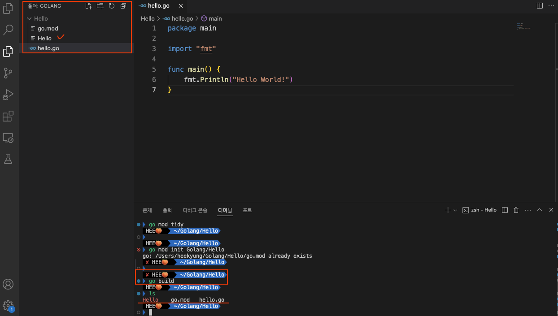Collapse all folders in explorer
This screenshot has height=316, width=558.
(x=123, y=6)
